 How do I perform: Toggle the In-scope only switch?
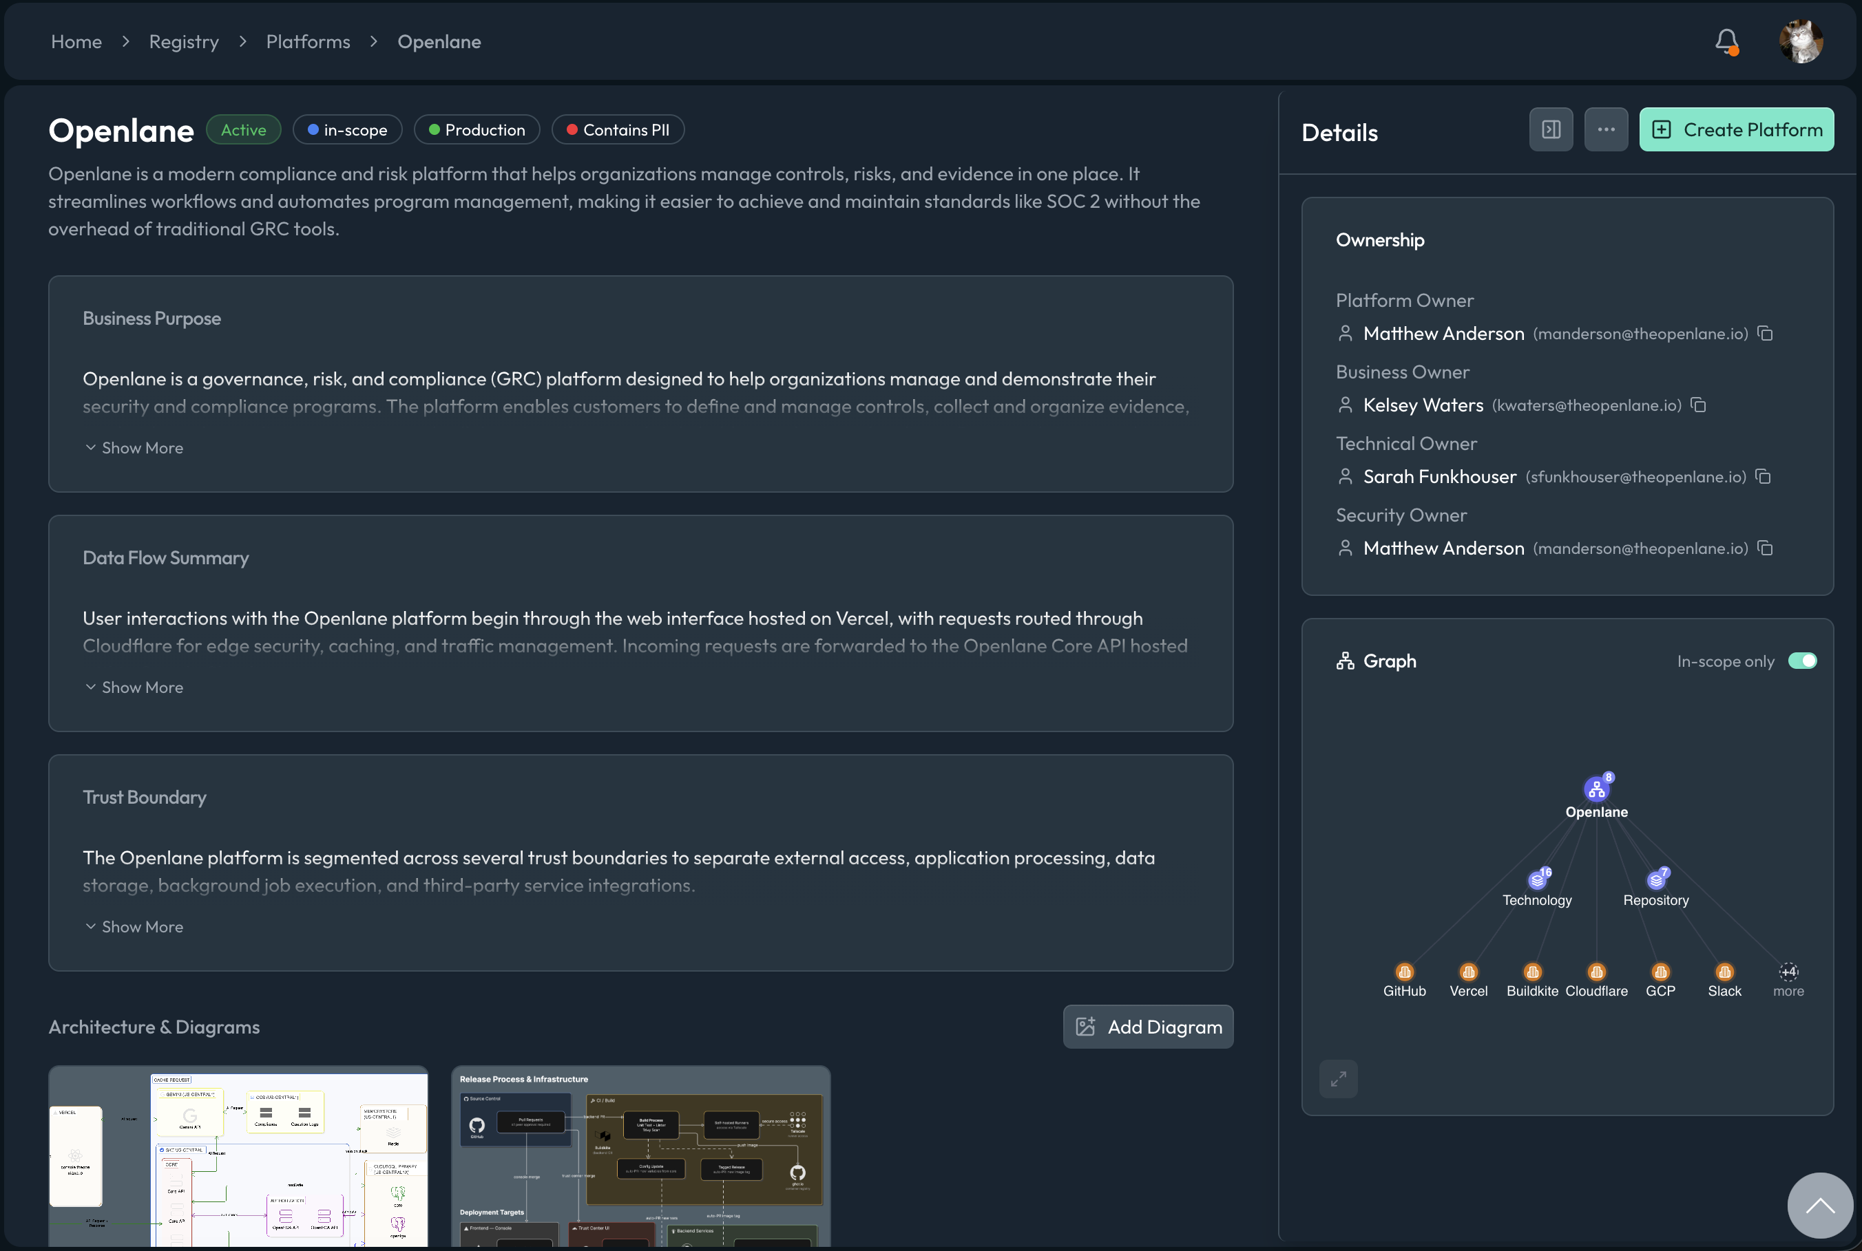pyautogui.click(x=1802, y=661)
